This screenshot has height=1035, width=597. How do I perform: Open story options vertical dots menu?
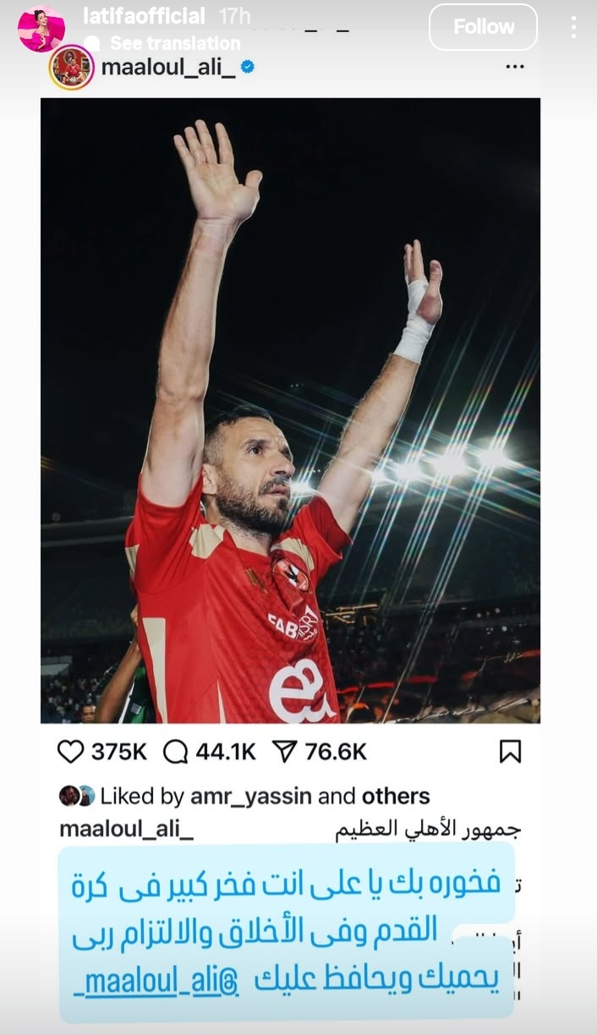point(573,27)
